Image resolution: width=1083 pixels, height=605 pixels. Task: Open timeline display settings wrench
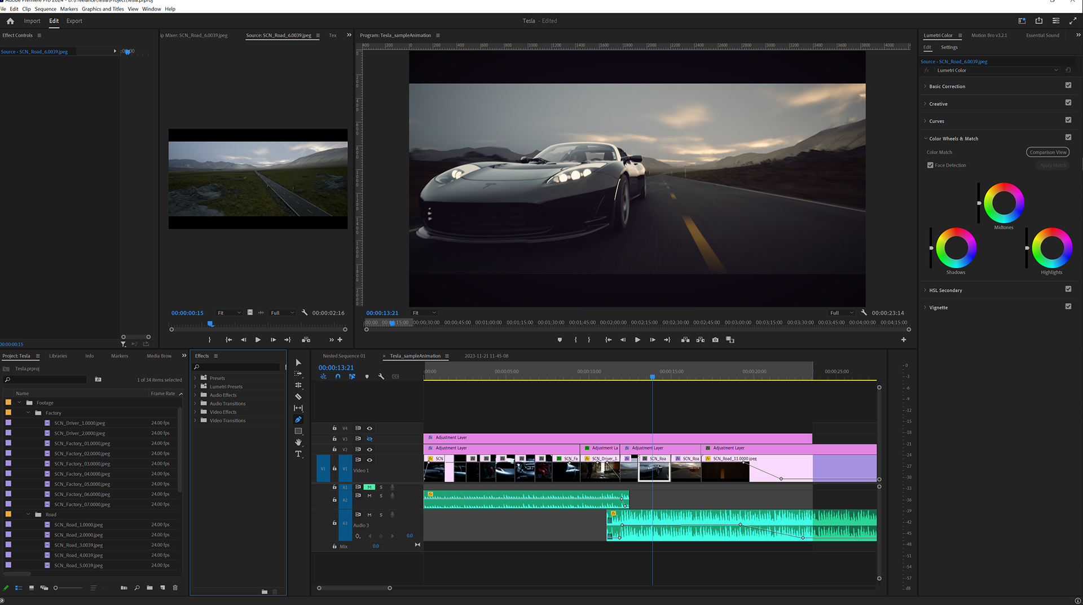tap(381, 376)
